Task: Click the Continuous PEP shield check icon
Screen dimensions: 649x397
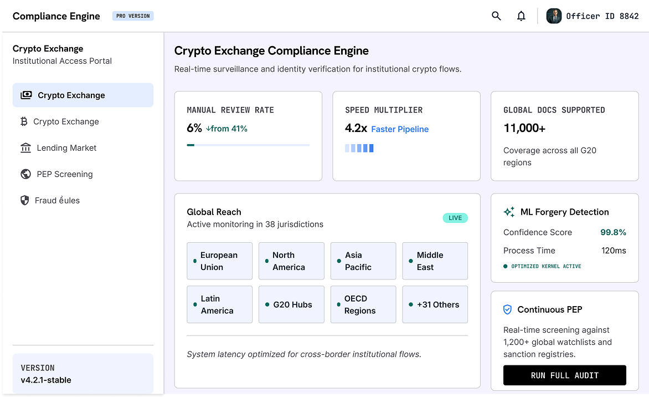Action: 507,309
